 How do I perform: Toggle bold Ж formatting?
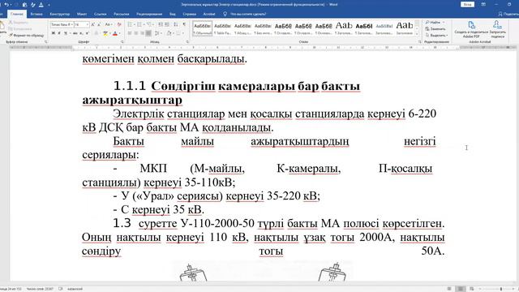53,33
